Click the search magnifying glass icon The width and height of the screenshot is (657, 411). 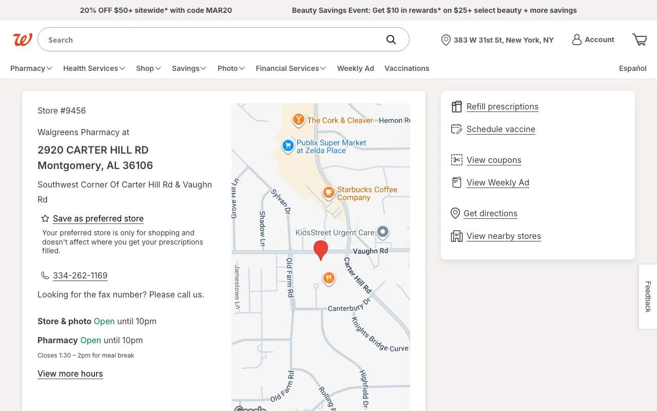391,40
